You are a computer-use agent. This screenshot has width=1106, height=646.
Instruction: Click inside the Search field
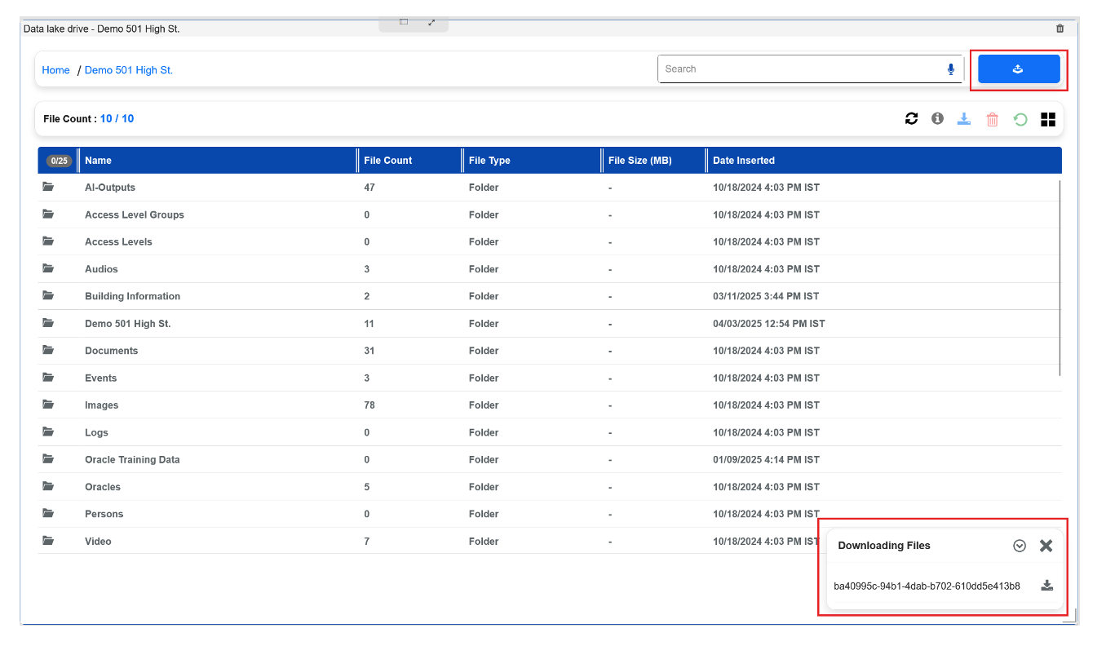pos(775,69)
